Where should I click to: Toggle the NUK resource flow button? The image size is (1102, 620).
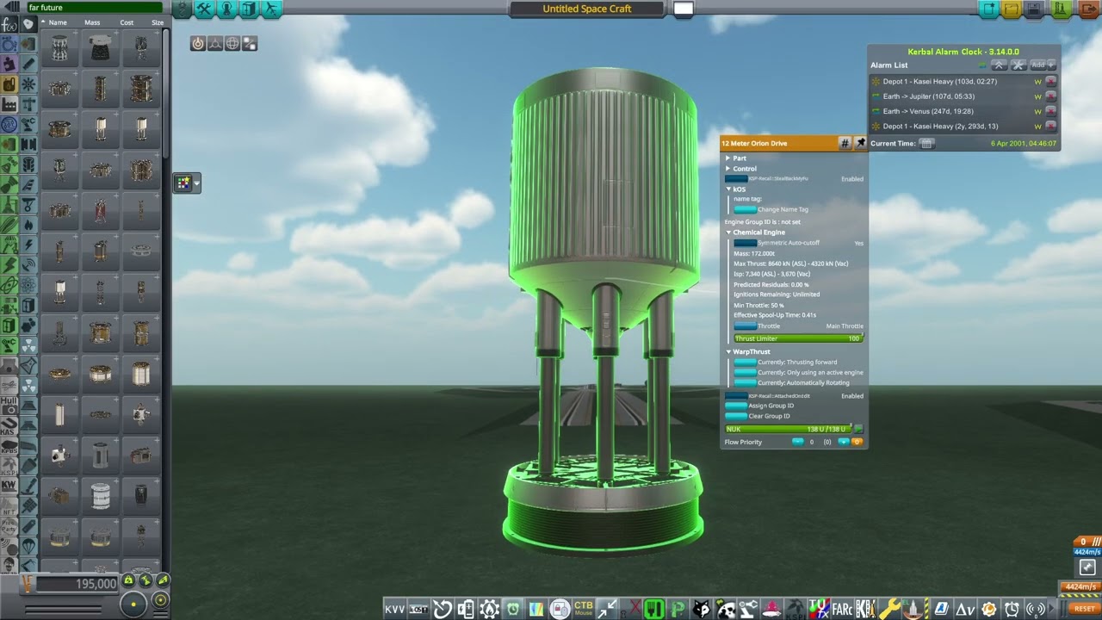click(x=857, y=429)
